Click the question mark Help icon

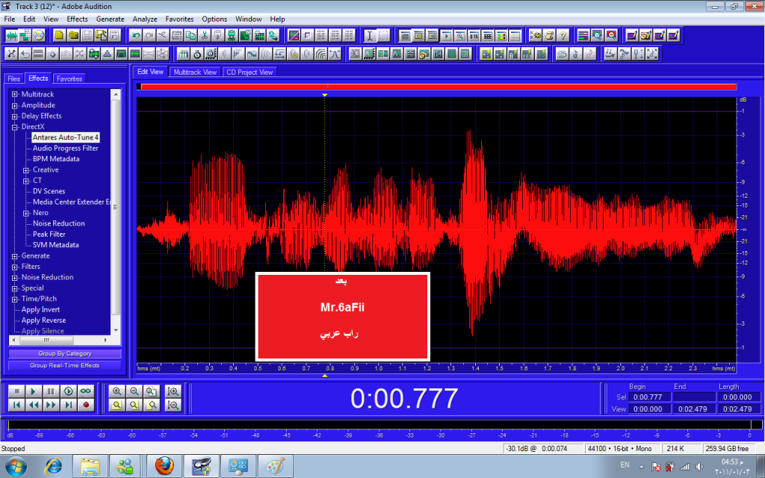563,35
